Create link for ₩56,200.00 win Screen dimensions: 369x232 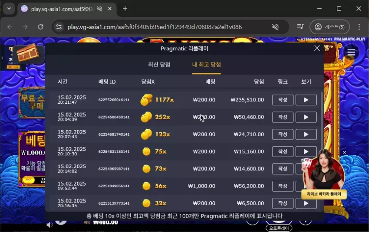[283, 186]
